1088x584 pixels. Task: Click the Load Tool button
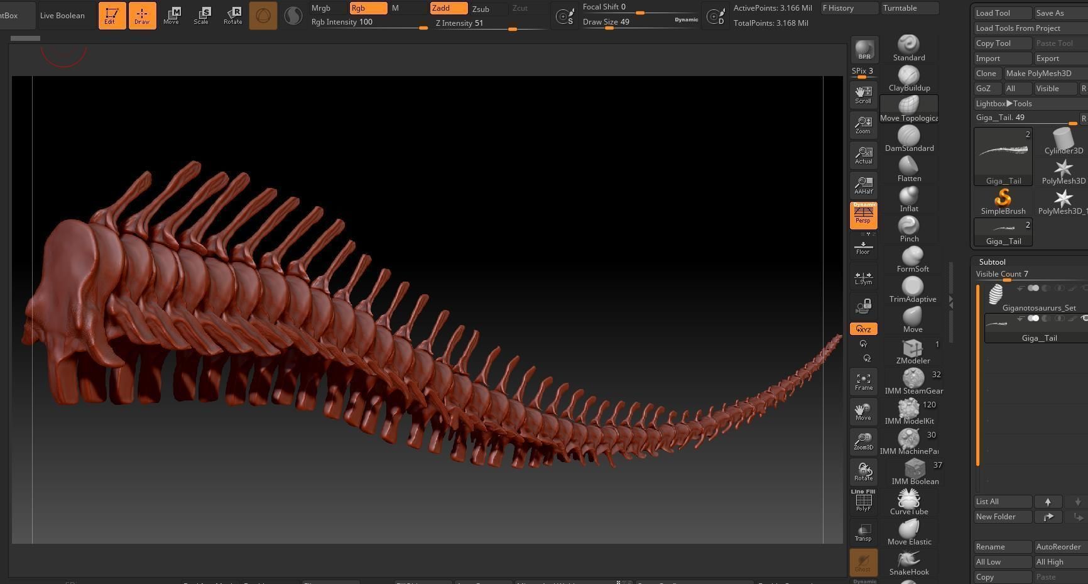pos(1003,13)
